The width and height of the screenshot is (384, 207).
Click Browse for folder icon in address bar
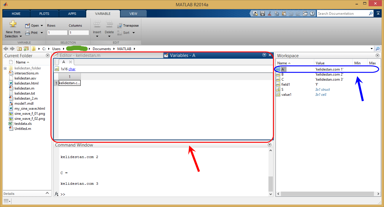[x=26, y=49]
